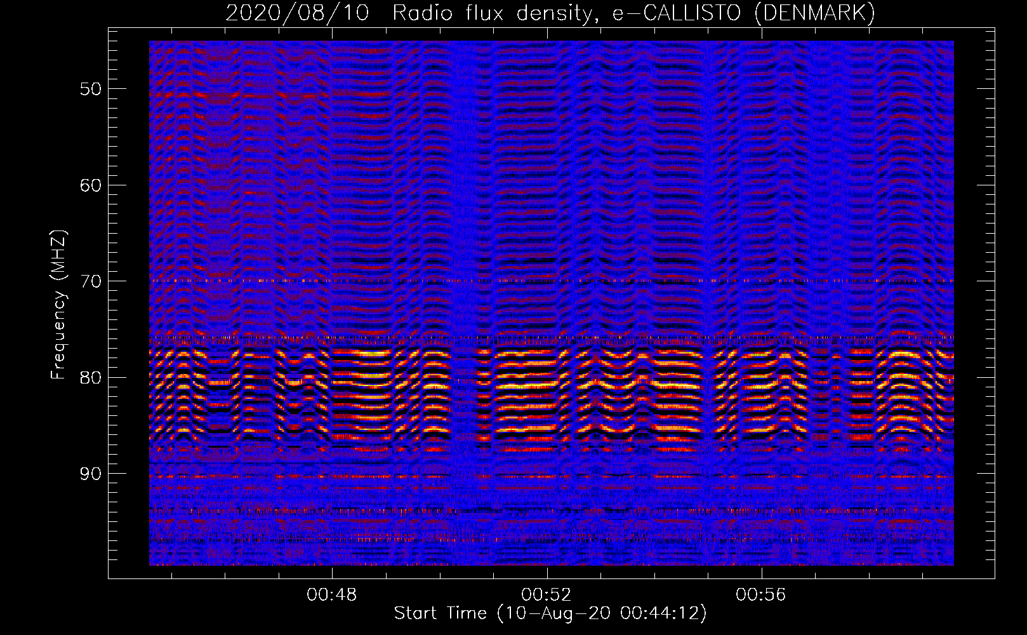Image resolution: width=1027 pixels, height=635 pixels.
Task: Click the 70 frequency tick label
Action: click(90, 281)
